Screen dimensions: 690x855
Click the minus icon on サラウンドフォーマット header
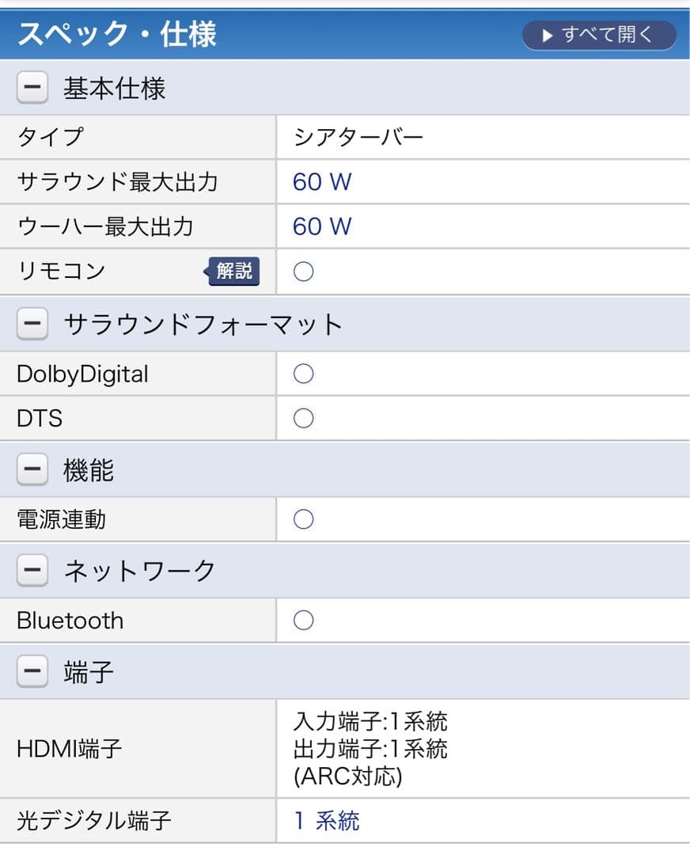pyautogui.click(x=31, y=324)
